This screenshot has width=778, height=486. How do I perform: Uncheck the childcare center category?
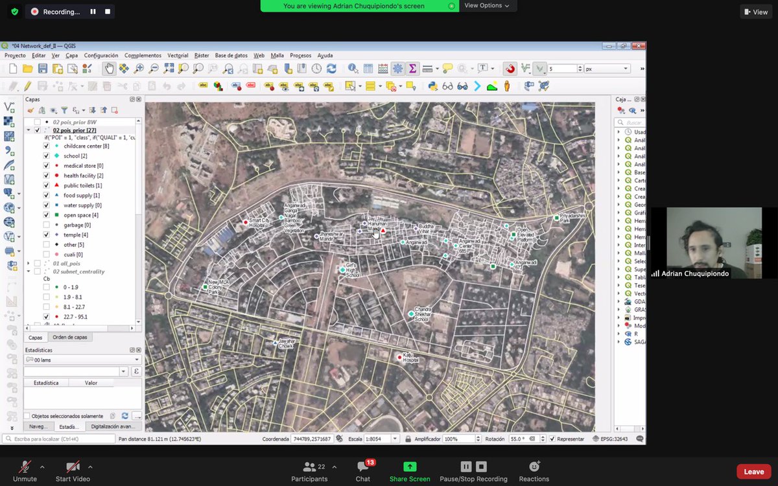(x=46, y=146)
